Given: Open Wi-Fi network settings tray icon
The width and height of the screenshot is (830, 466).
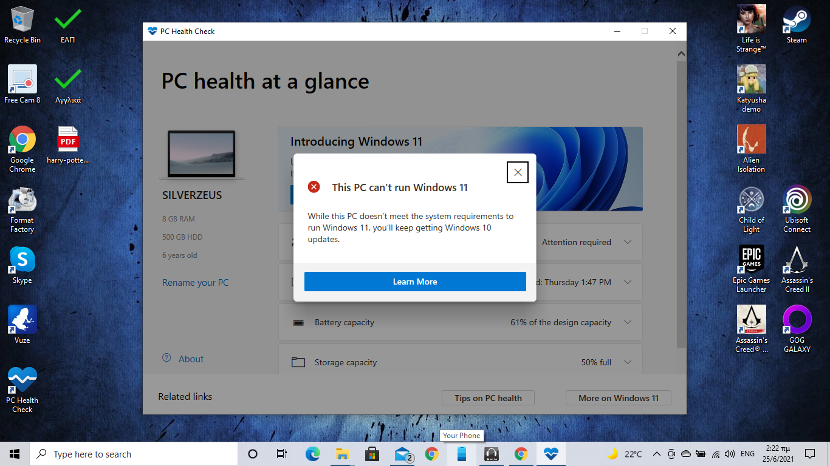Looking at the screenshot, I should pyautogui.click(x=716, y=454).
